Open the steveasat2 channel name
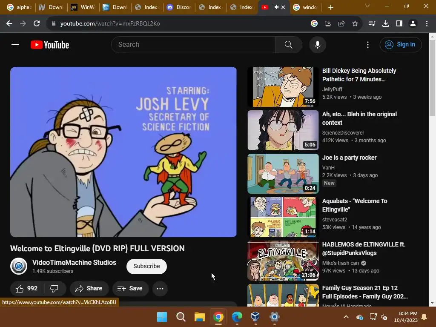Image resolution: width=436 pixels, height=327 pixels. point(335,219)
